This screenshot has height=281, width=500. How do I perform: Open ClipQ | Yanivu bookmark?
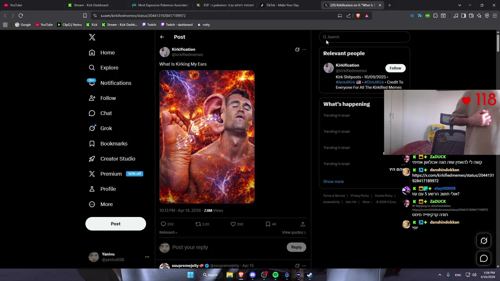coord(70,25)
